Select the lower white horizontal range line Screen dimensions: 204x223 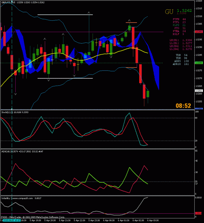coord(65,78)
